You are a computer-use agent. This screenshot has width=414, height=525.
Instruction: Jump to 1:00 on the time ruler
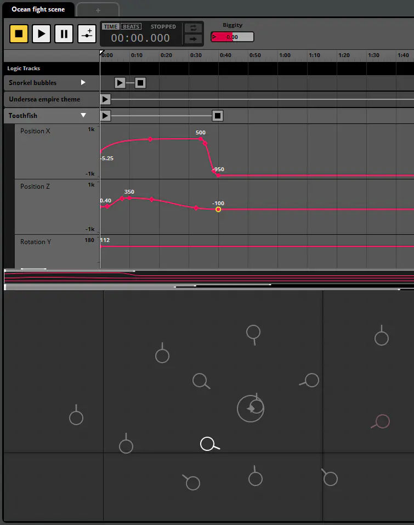coord(285,55)
